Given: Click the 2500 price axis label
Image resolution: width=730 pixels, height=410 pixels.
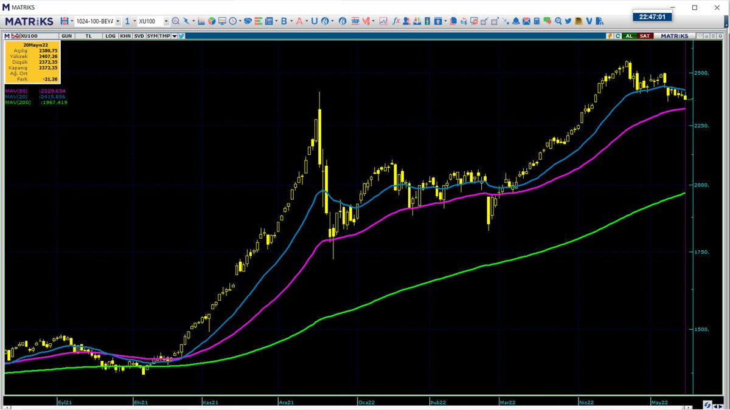Looking at the screenshot, I should coord(701,73).
